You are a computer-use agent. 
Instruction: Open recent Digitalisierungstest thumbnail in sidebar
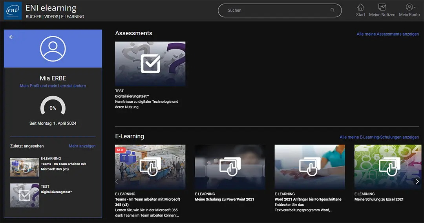(x=24, y=196)
